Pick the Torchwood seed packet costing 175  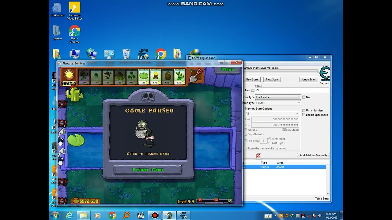coord(156,77)
